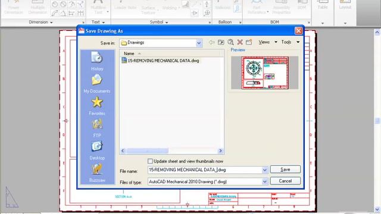Click the file list scroll right arrow
The image size is (381, 214).
coord(220,151)
